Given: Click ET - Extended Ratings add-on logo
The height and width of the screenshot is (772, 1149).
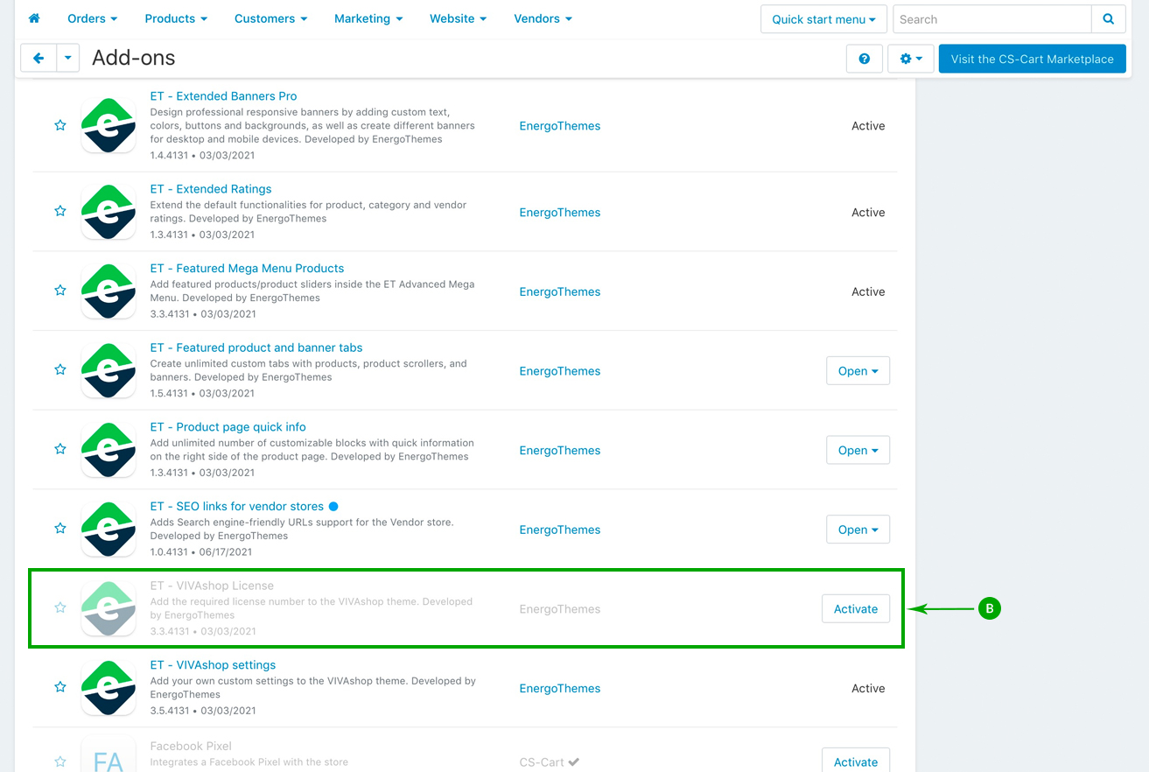Looking at the screenshot, I should [x=109, y=212].
